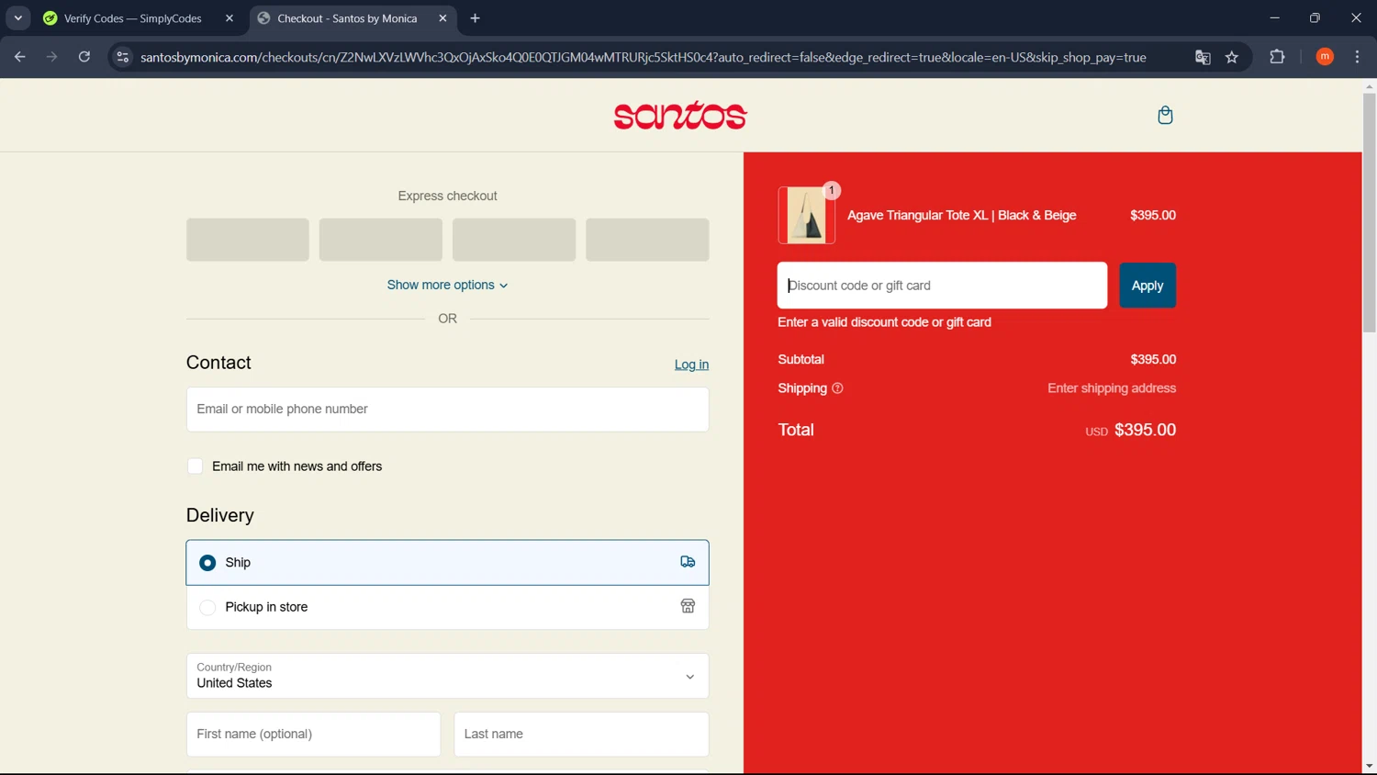Focus the Last name field
Viewport: 1377px width, 775px height.
(x=581, y=735)
